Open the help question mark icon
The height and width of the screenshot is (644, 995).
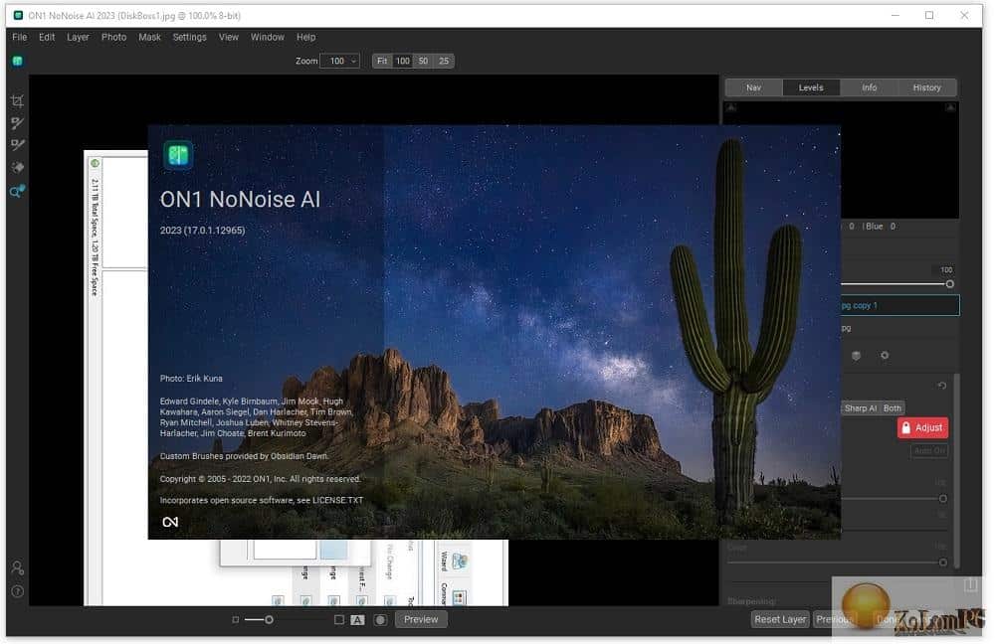[18, 591]
